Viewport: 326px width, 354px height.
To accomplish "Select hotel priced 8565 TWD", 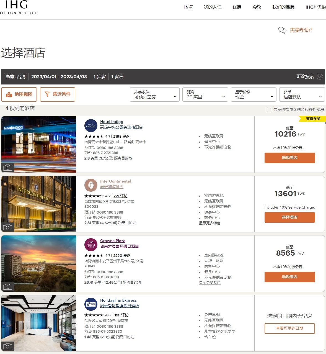I will pyautogui.click(x=289, y=277).
